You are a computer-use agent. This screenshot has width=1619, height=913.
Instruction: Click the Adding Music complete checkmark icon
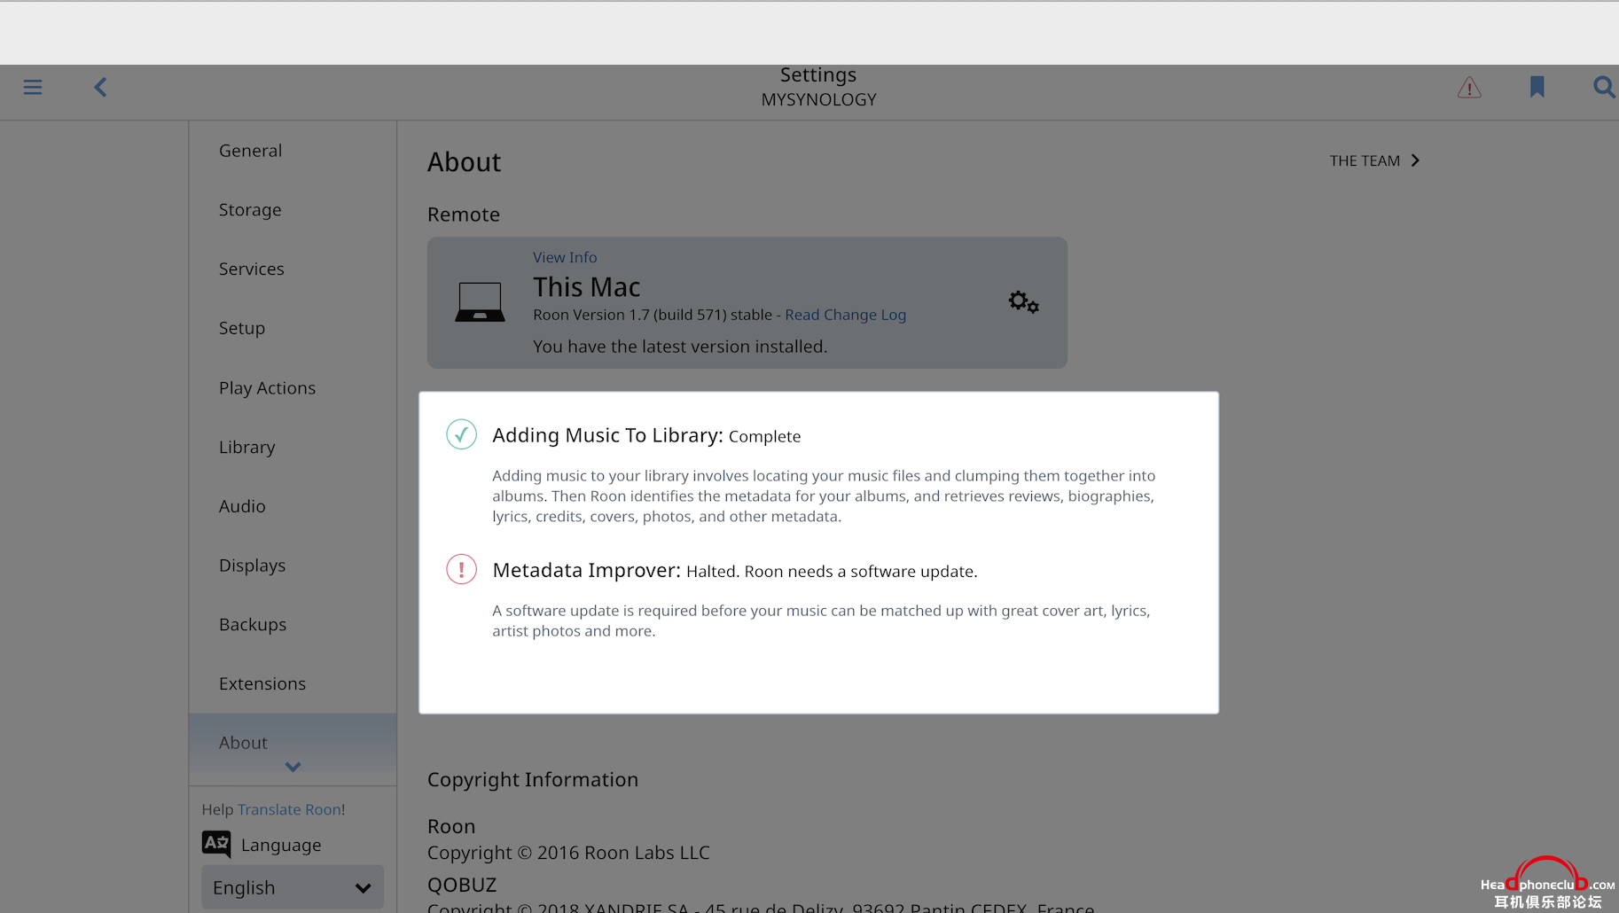(461, 434)
